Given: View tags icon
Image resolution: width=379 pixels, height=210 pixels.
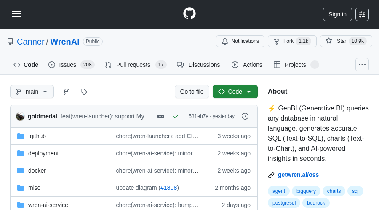Looking at the screenshot, I should pyautogui.click(x=84, y=92).
